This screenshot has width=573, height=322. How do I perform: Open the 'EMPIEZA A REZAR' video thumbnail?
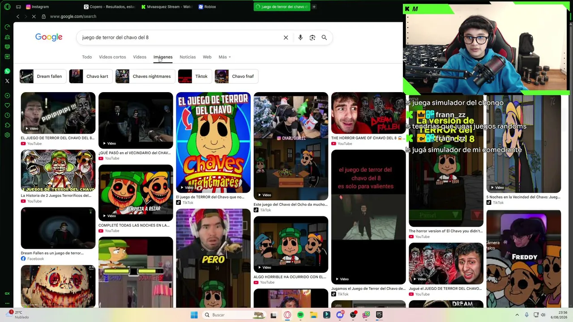[x=136, y=193]
